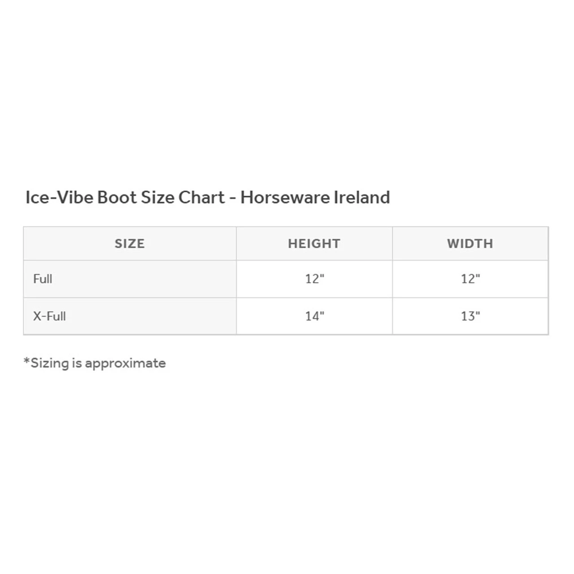Select the X-Full width value 13"

470,316
